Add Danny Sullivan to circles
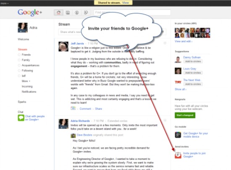 193,61
